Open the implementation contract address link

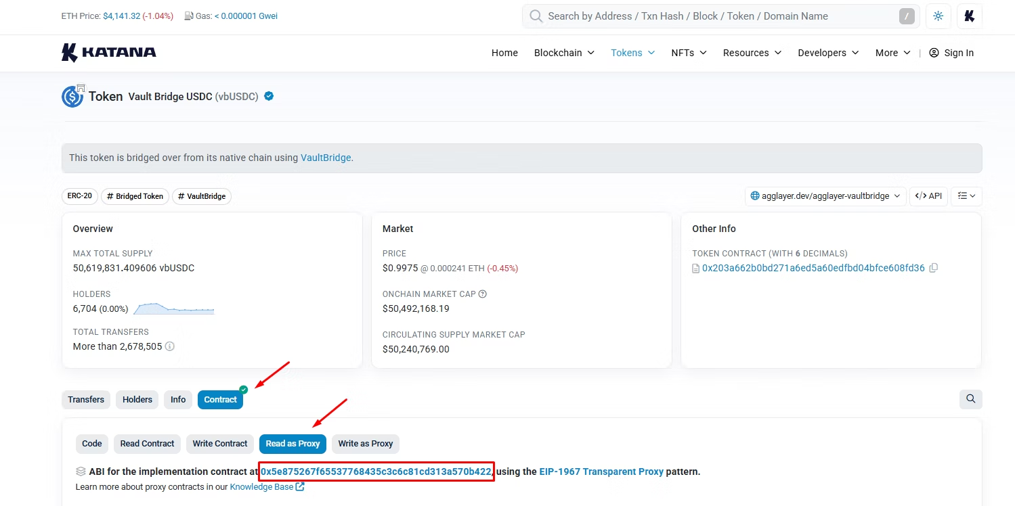pos(376,471)
